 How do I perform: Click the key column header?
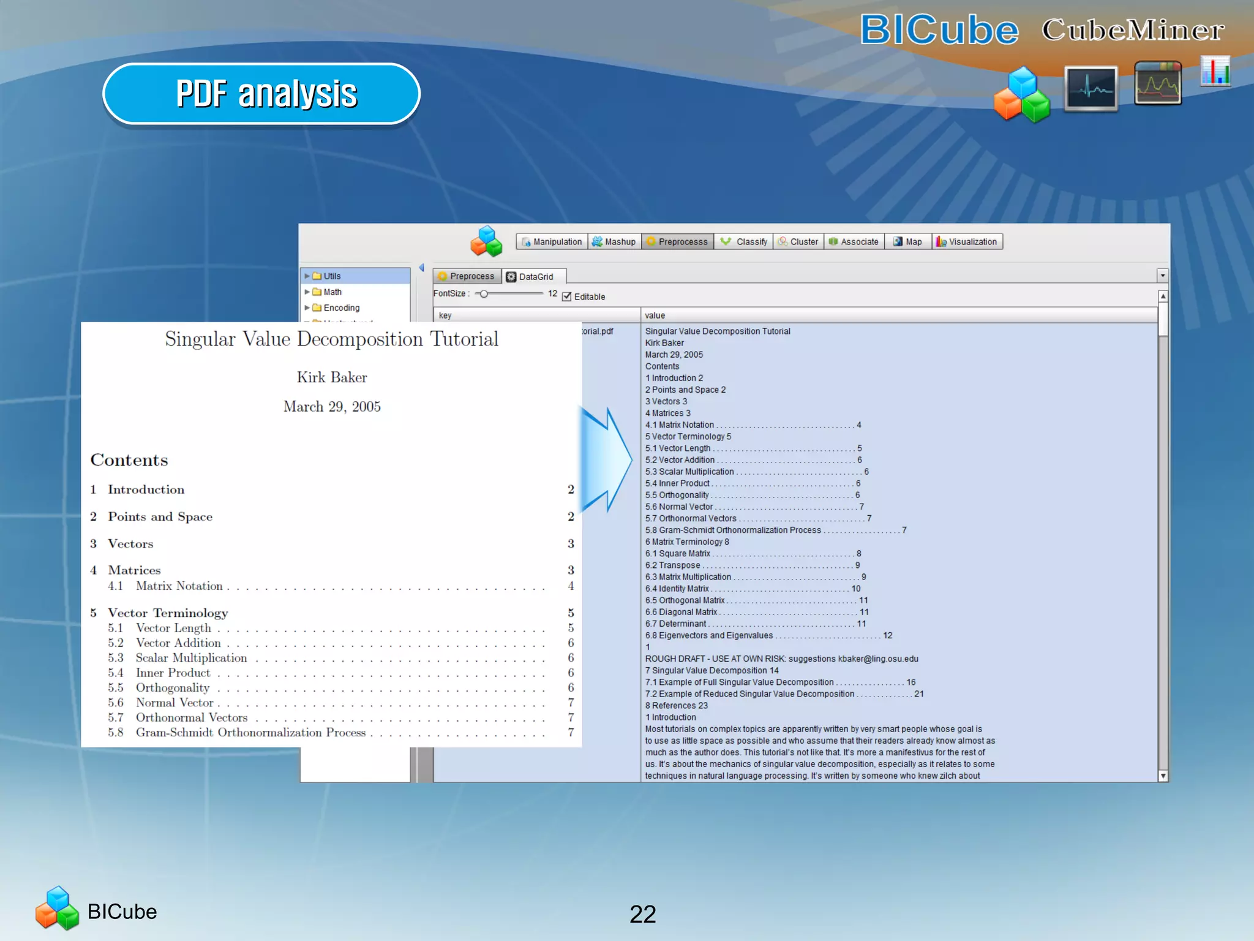pos(536,316)
